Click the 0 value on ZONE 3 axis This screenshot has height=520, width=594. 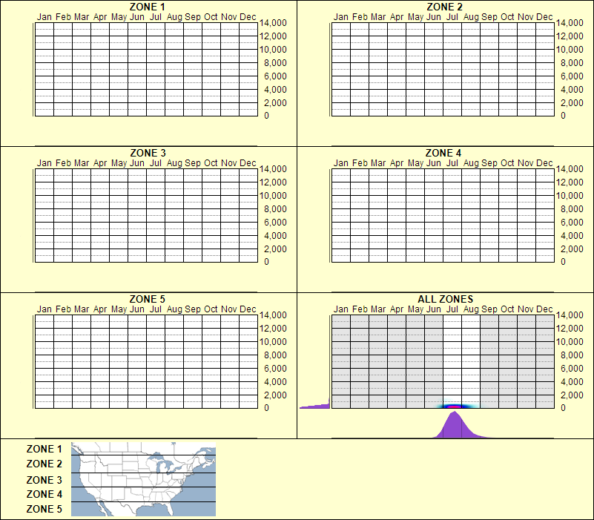(266, 262)
